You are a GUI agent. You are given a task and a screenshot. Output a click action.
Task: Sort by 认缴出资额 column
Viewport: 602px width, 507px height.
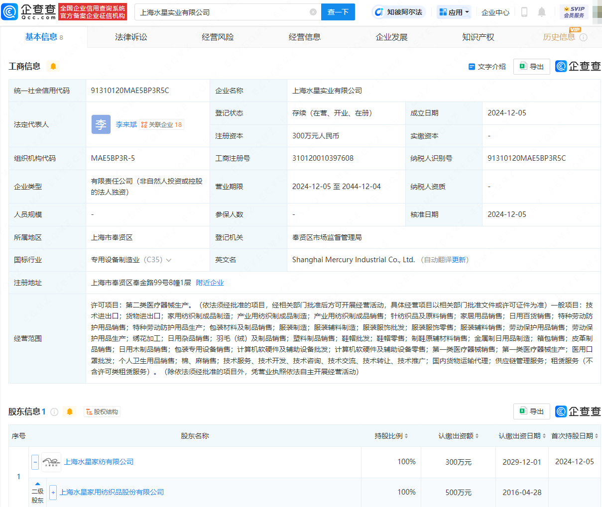[459, 436]
